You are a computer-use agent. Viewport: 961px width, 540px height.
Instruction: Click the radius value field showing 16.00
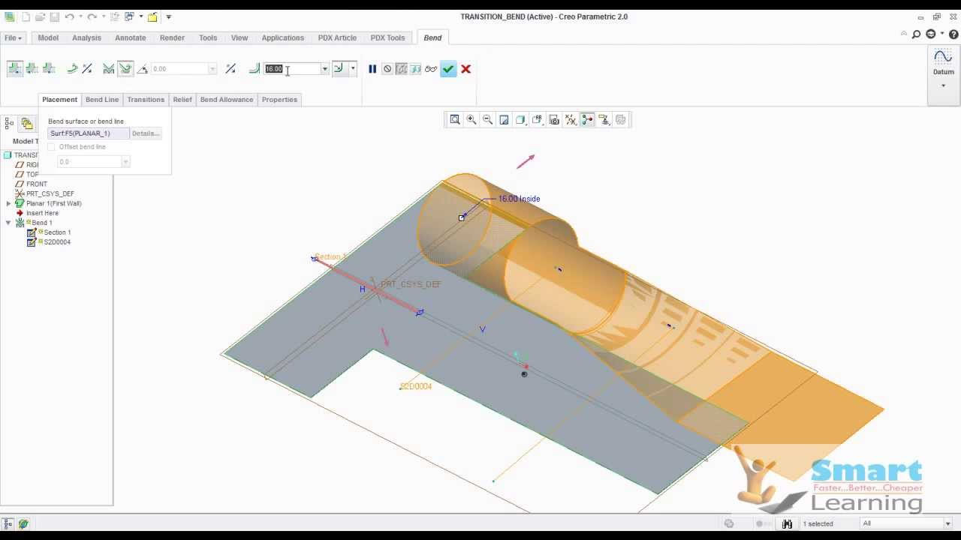tap(292, 69)
